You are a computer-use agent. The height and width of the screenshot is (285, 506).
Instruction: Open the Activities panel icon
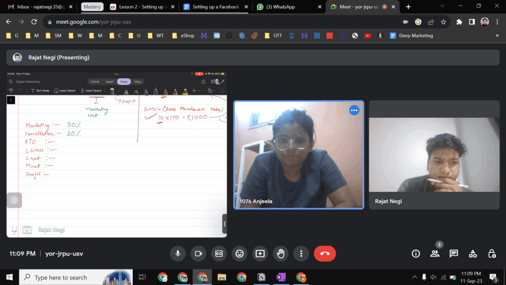(x=473, y=254)
